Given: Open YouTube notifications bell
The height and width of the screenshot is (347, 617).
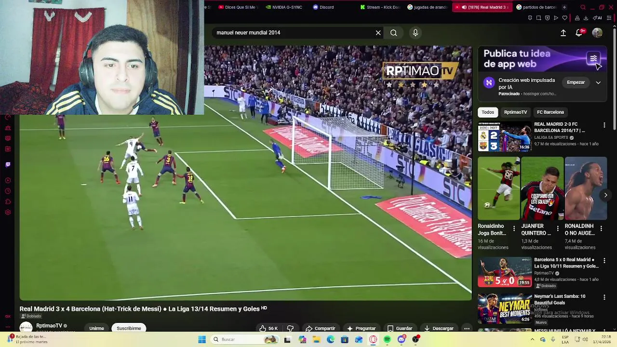Looking at the screenshot, I should click(x=580, y=33).
